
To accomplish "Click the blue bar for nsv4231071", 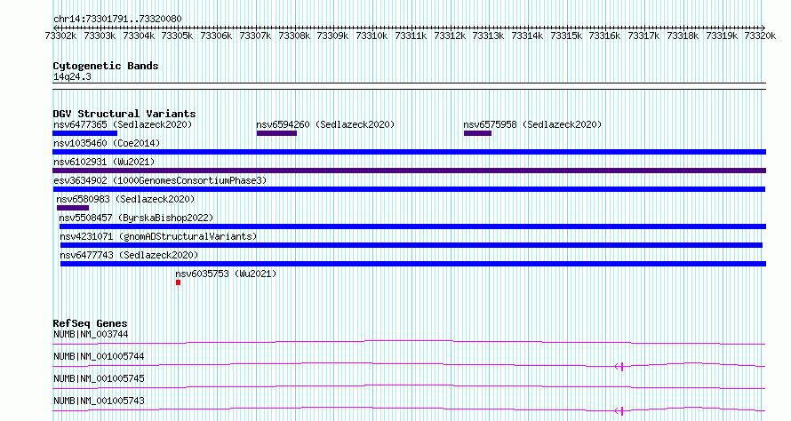I will pos(411,245).
